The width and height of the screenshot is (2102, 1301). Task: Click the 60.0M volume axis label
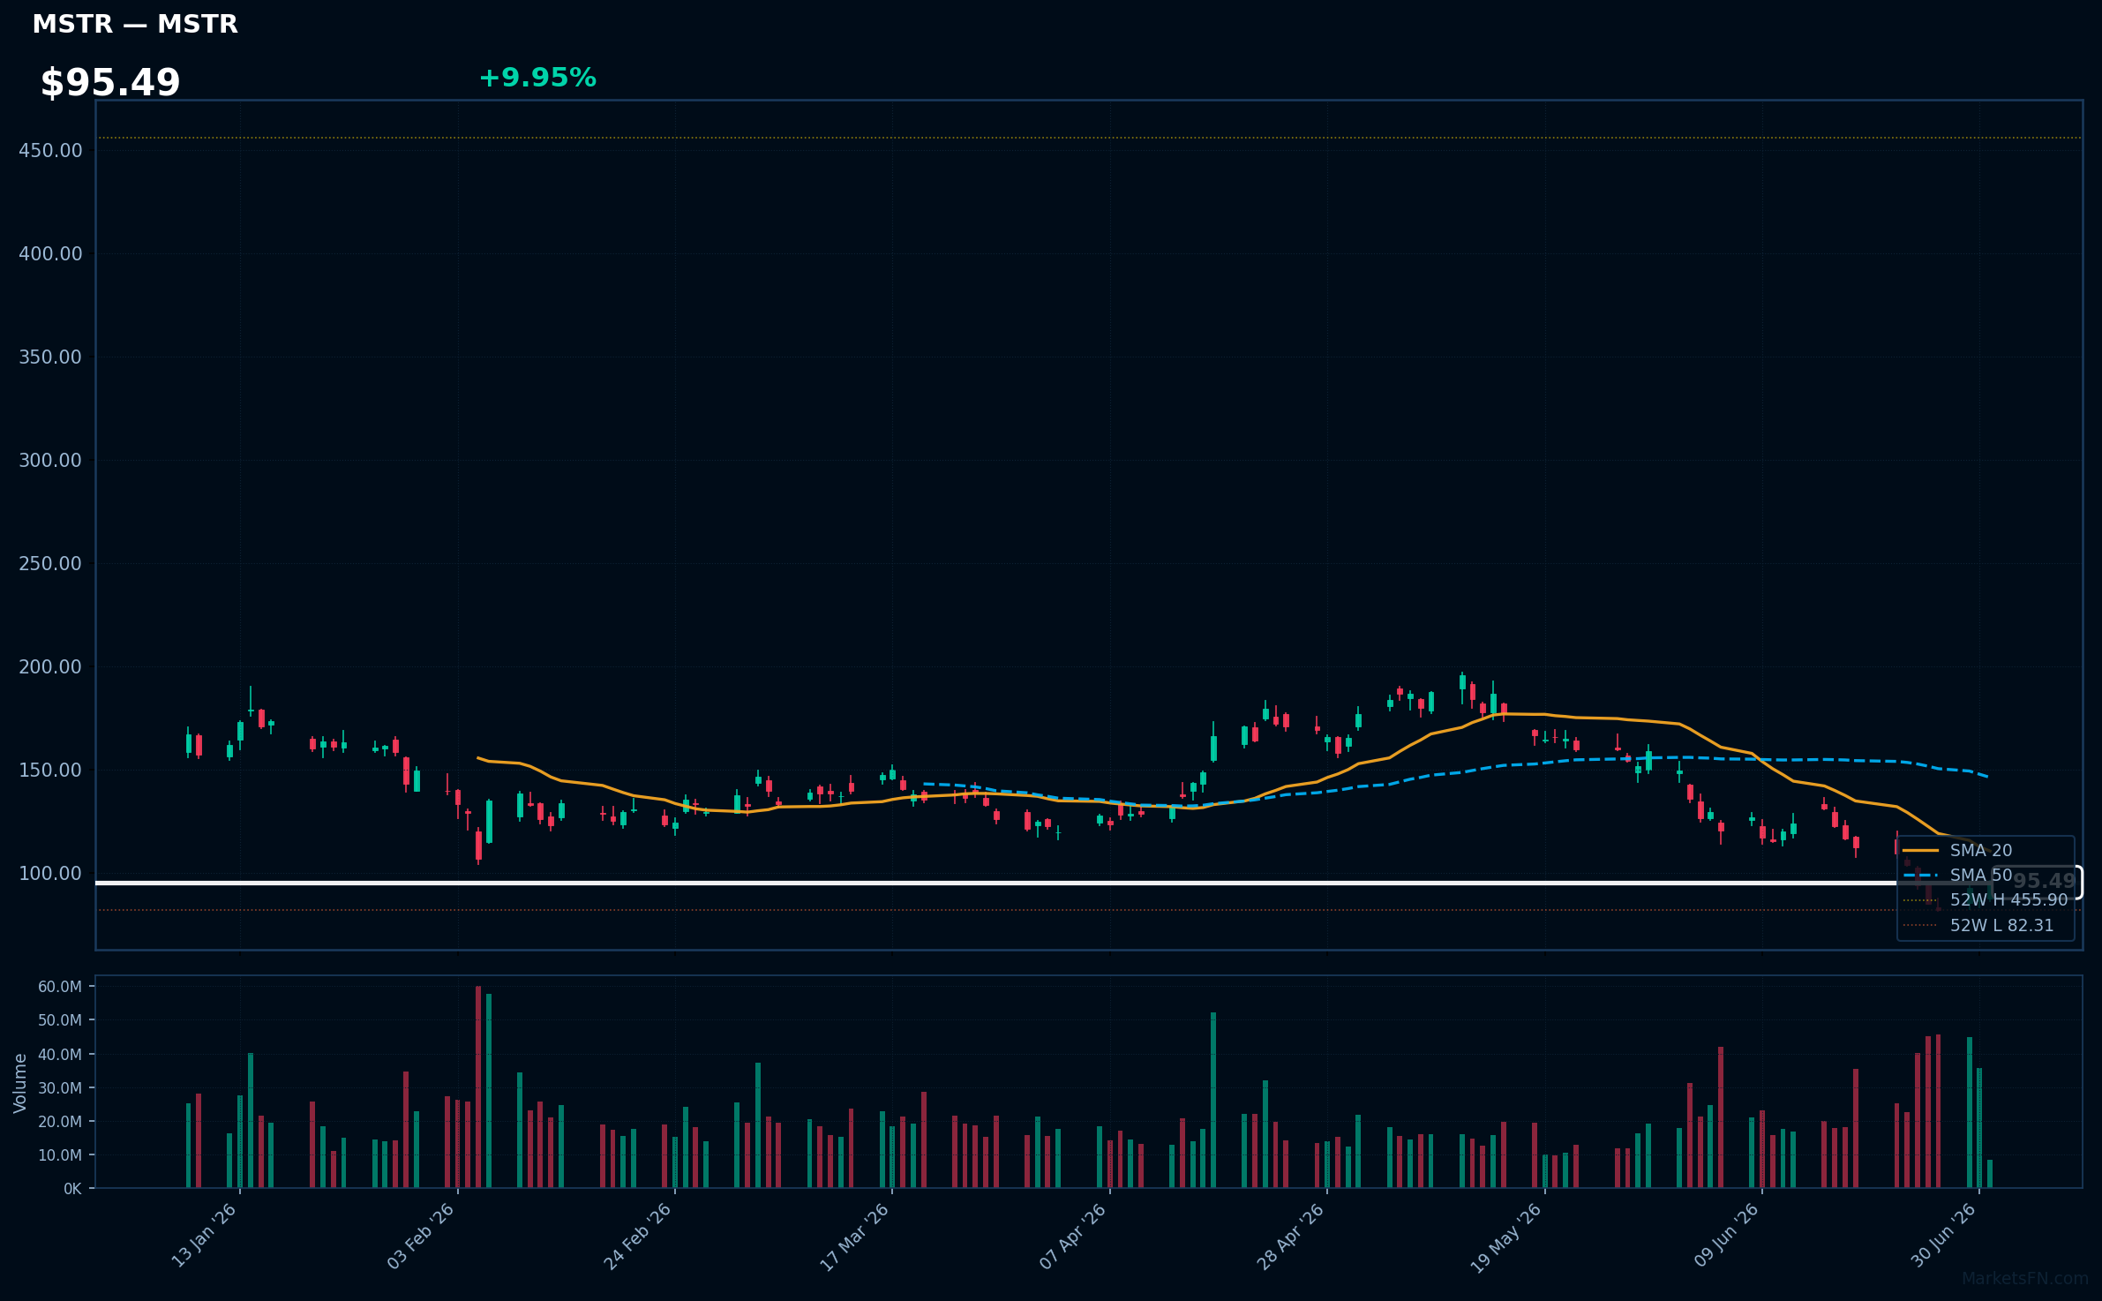tap(60, 987)
